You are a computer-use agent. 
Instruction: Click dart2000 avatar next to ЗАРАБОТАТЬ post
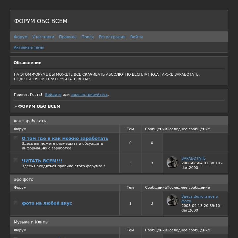pyautogui.click(x=173, y=162)
